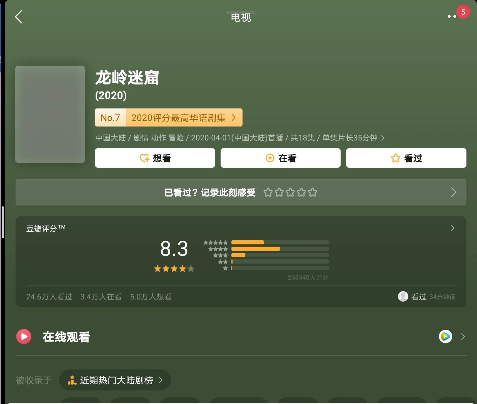
Task: Toggle watching status with the 在看 button
Action: (280, 158)
